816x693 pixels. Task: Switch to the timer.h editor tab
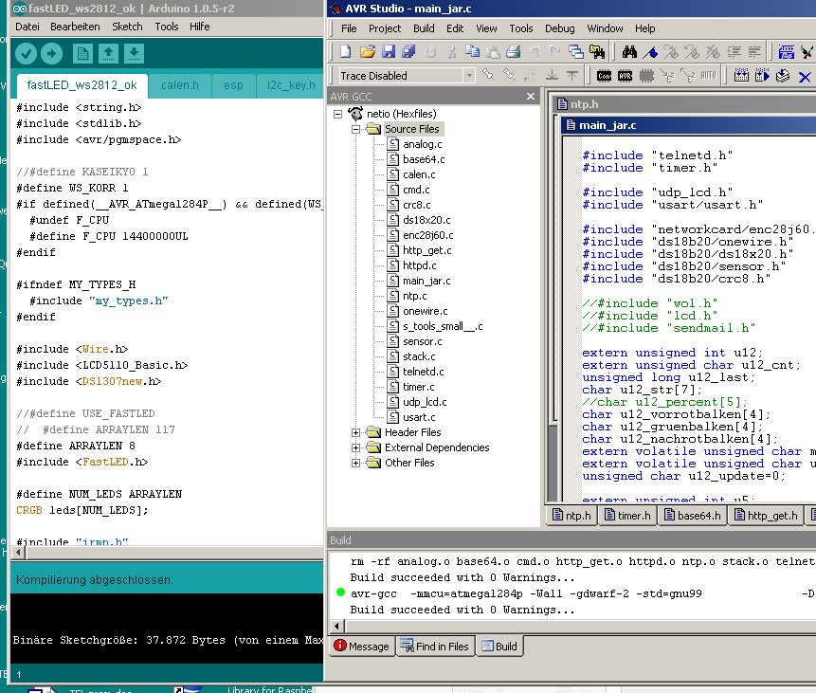[x=627, y=516]
